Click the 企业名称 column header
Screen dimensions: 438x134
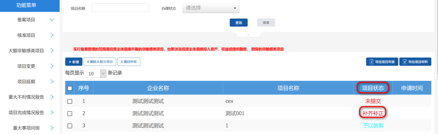158,88
